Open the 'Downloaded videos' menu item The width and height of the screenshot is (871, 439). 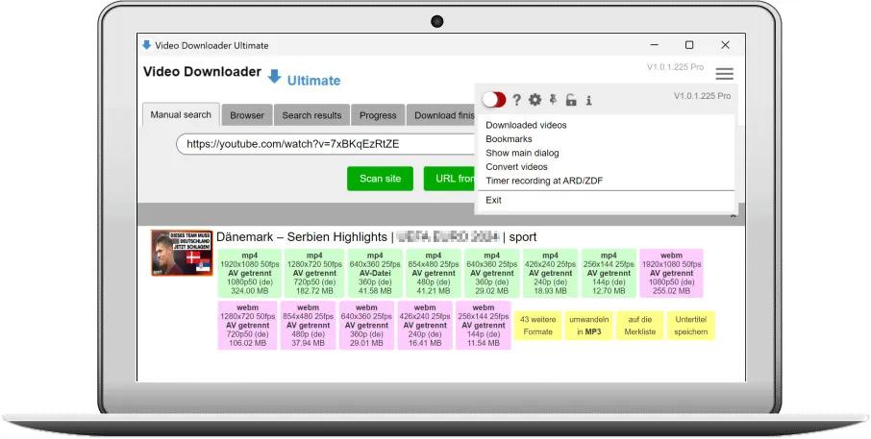pyautogui.click(x=526, y=125)
